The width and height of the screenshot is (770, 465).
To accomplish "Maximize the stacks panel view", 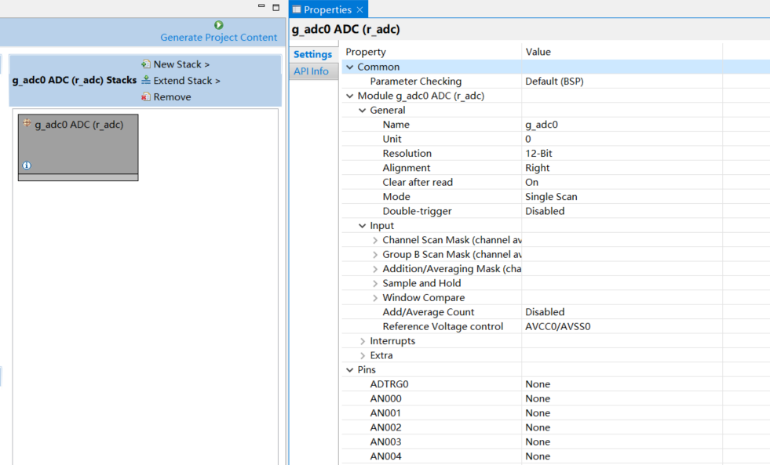I will coord(276,7).
